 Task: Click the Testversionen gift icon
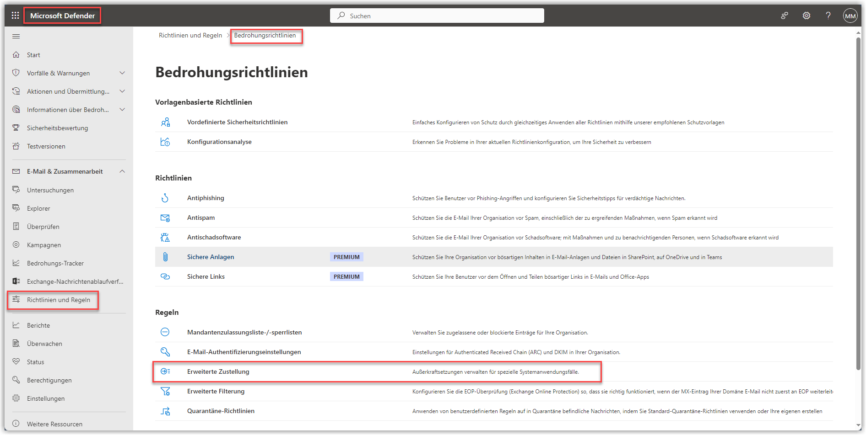point(16,146)
